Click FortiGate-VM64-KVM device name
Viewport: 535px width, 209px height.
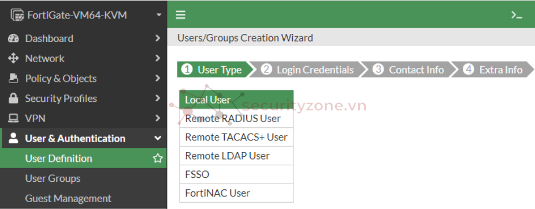coord(77,16)
